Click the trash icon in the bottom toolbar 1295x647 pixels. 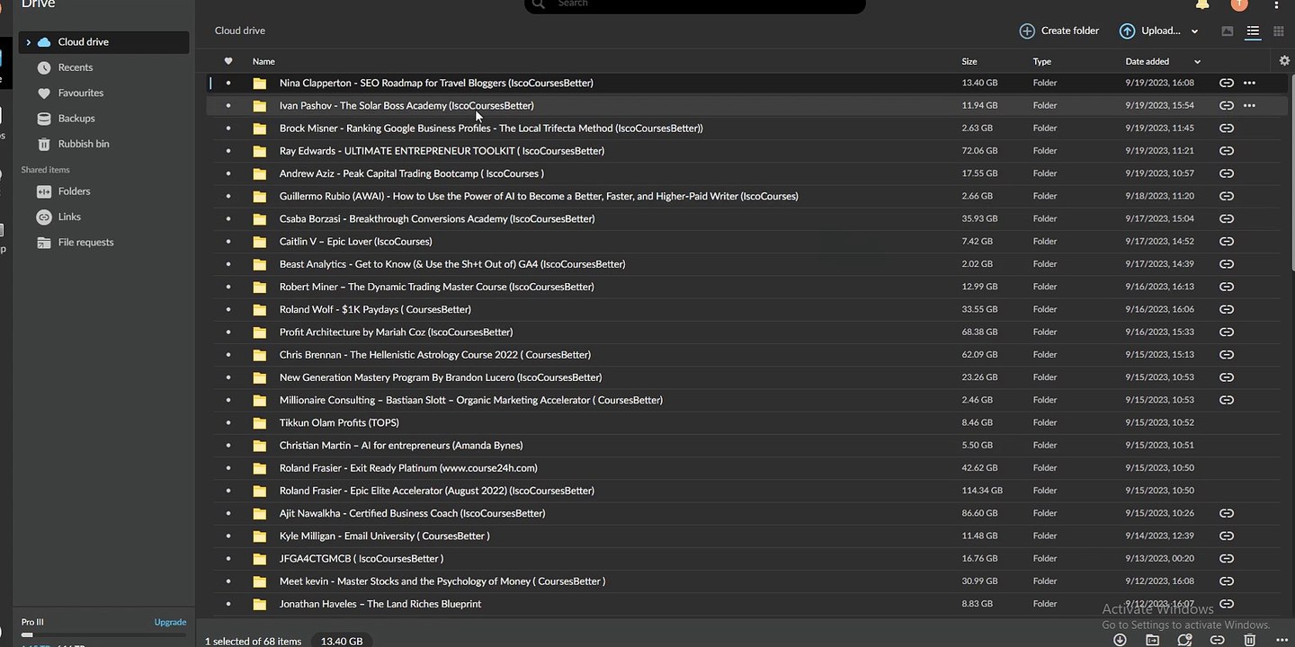1249,640
